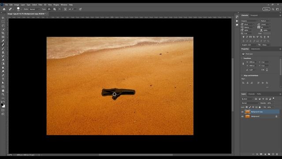Click the Share button

266,9
